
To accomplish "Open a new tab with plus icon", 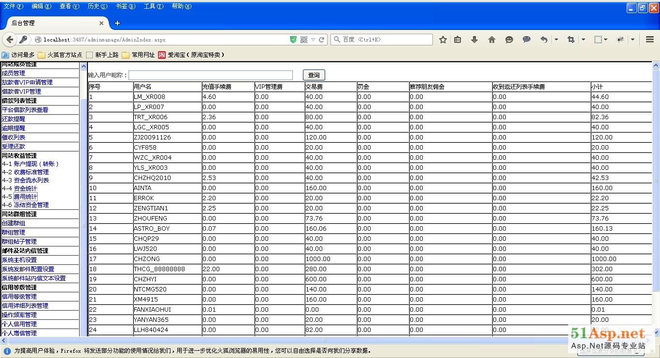I will (x=117, y=23).
